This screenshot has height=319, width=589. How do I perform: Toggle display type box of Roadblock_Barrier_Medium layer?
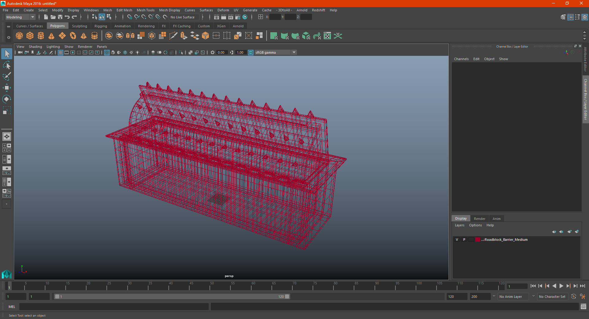point(471,240)
